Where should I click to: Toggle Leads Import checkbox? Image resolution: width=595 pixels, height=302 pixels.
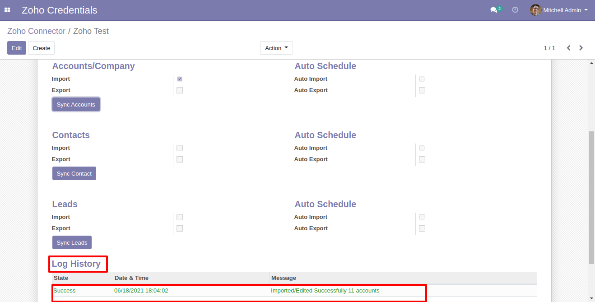click(x=180, y=217)
